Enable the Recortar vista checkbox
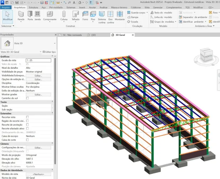Image resolution: width=220 pixels, height=179 pixels. 28,117
